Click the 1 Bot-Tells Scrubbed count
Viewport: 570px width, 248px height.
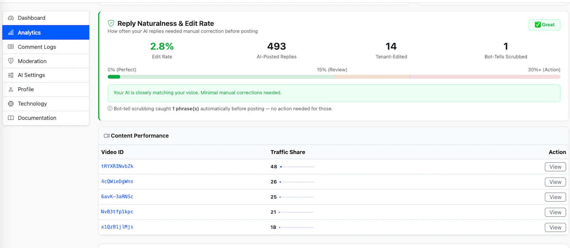506,47
